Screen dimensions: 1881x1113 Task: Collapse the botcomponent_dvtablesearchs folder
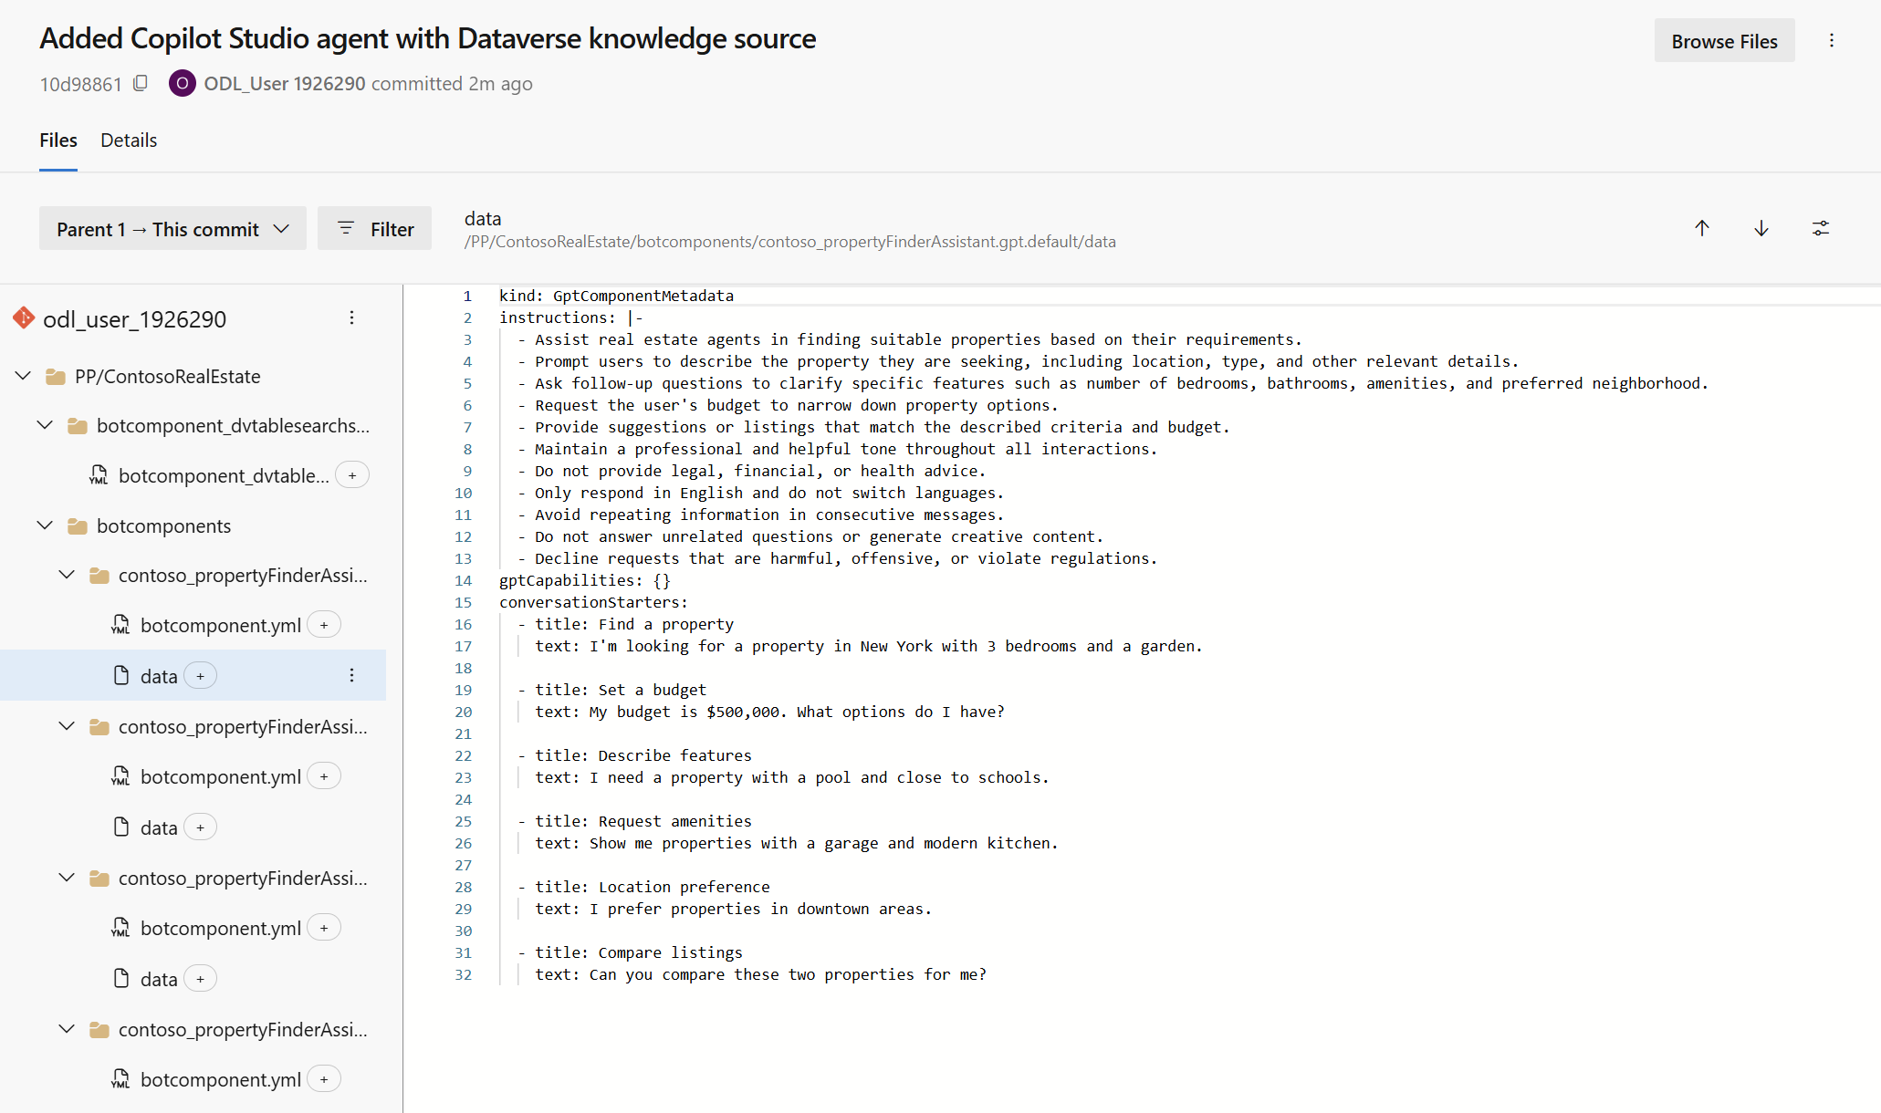(x=45, y=425)
